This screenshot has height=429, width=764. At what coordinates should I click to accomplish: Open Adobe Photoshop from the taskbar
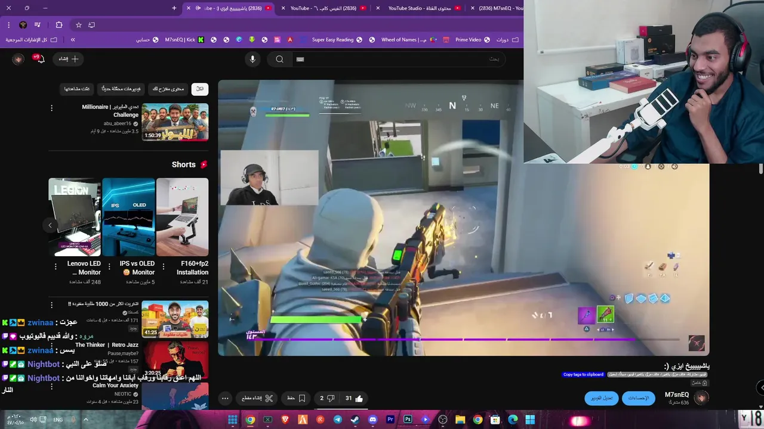click(408, 419)
